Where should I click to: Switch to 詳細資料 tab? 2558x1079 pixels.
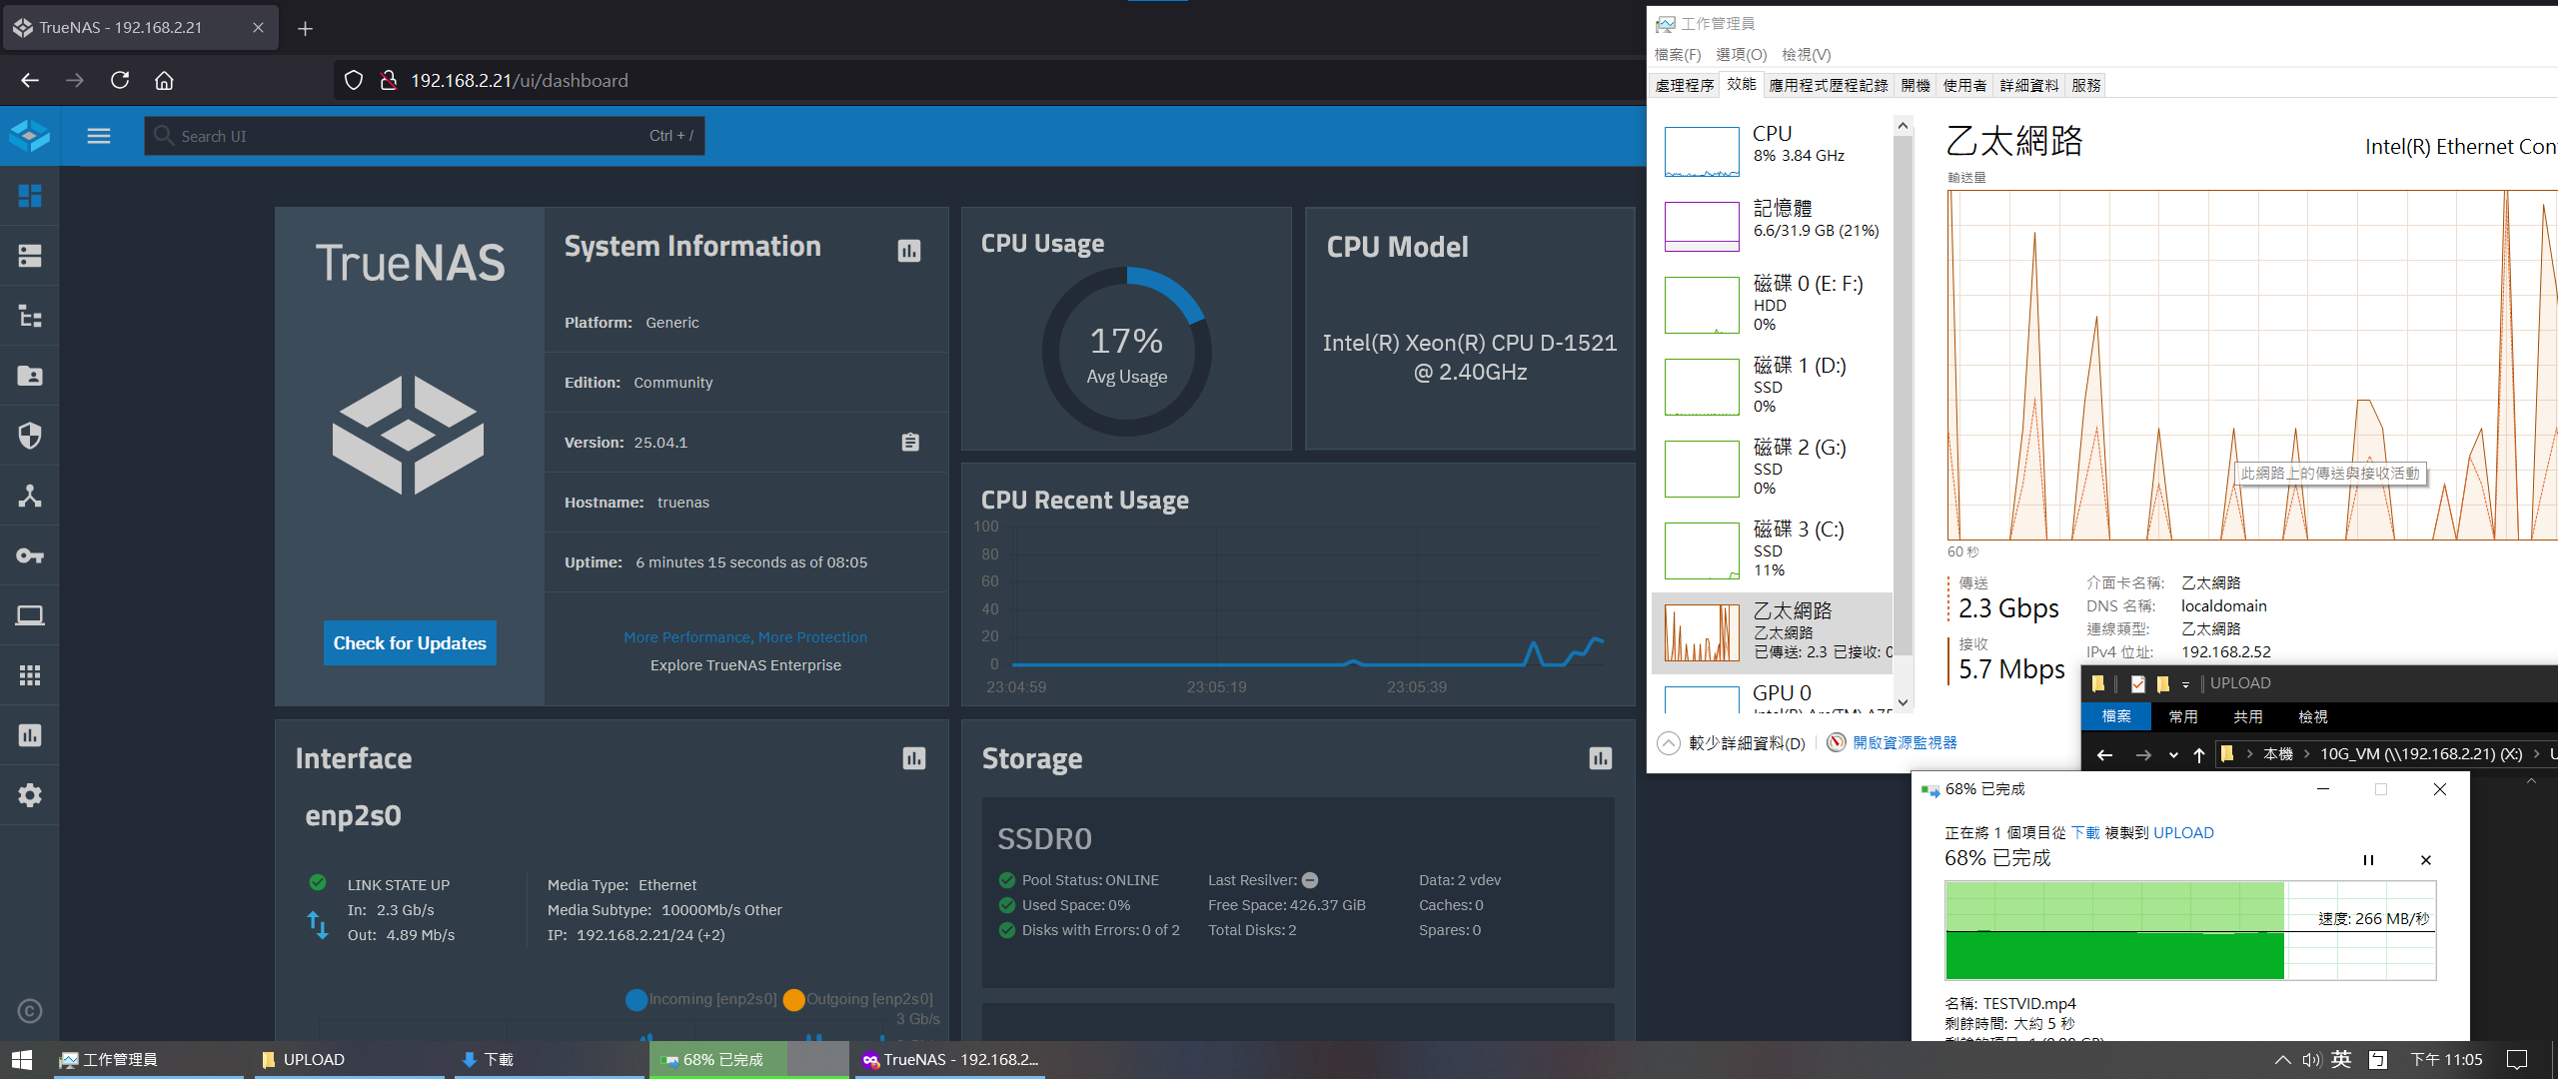[2028, 85]
